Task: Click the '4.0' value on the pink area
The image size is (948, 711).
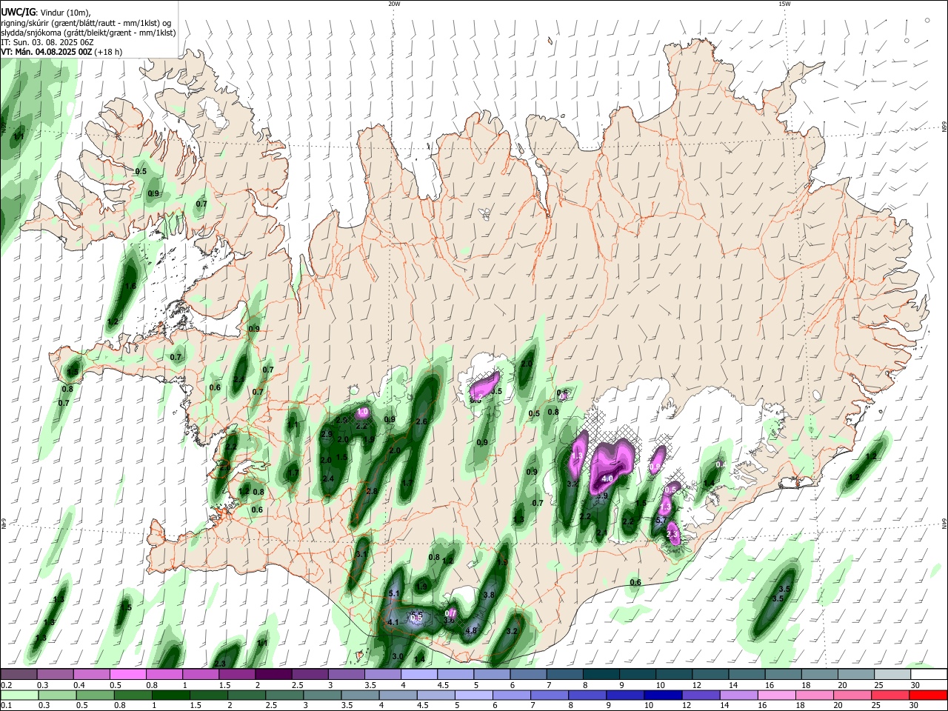Action: point(607,479)
